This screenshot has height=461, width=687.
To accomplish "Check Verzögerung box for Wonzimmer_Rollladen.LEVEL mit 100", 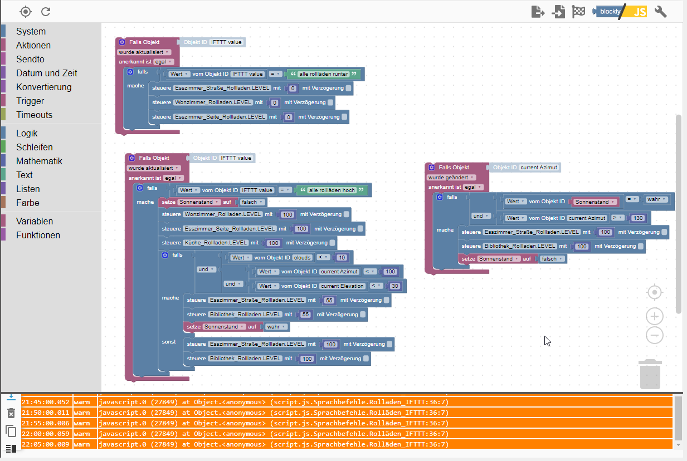I will point(347,214).
